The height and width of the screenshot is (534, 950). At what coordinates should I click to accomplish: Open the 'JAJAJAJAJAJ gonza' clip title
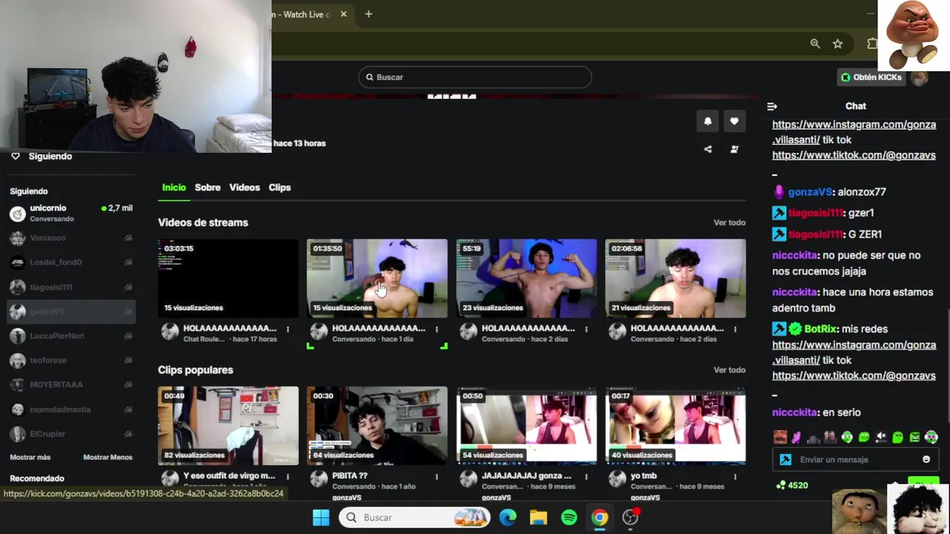click(x=526, y=476)
